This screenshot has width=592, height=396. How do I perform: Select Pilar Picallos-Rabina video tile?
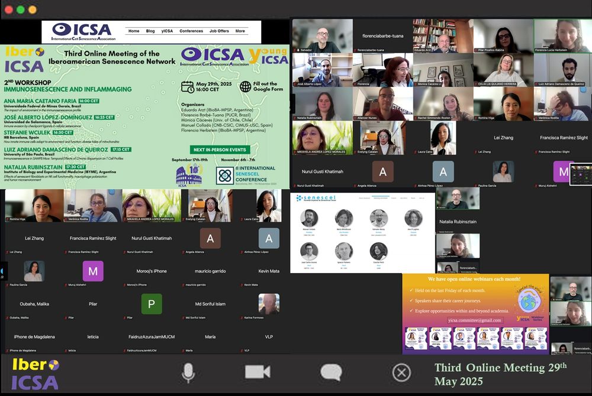(503, 36)
